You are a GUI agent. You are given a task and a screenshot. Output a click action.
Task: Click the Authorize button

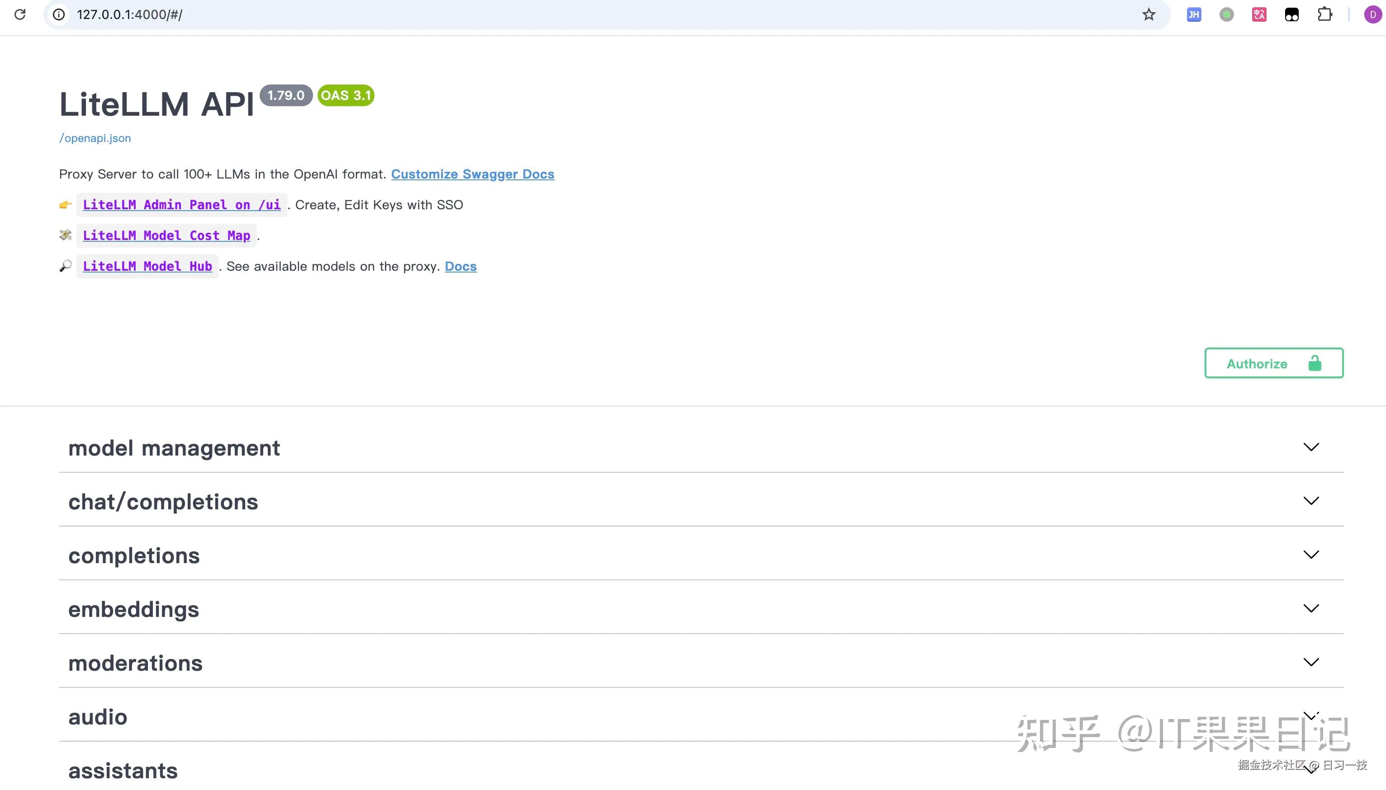[x=1274, y=363]
